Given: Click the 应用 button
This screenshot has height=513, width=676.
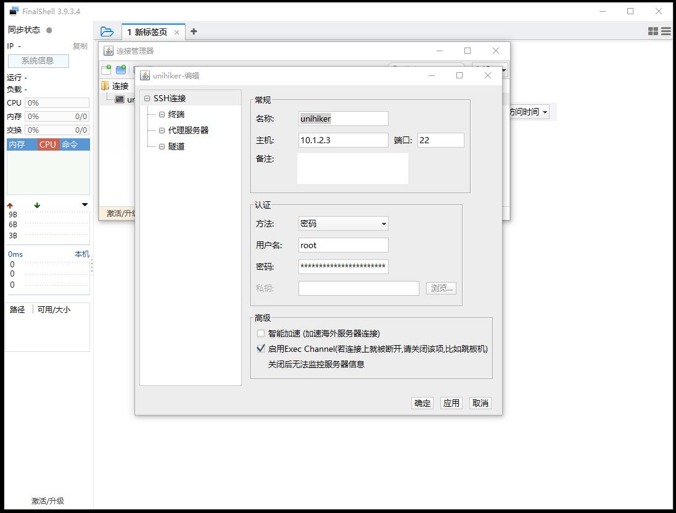Looking at the screenshot, I should pos(451,403).
